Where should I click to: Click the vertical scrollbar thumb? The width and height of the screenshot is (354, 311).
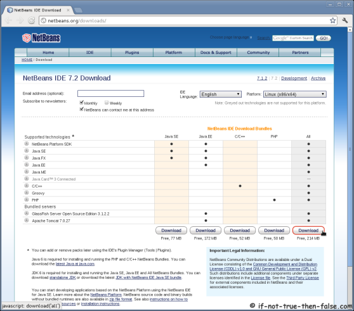pos(350,149)
